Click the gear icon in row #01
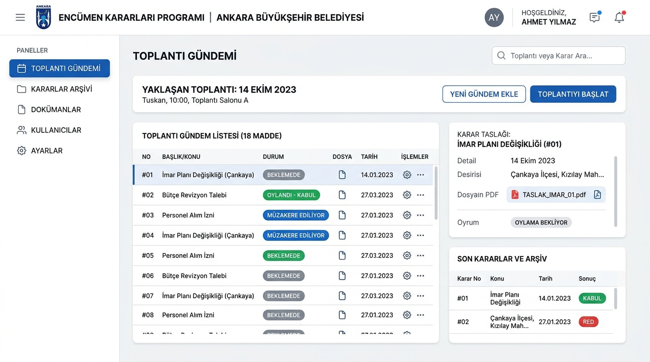This screenshot has height=362, width=650. coord(407,175)
